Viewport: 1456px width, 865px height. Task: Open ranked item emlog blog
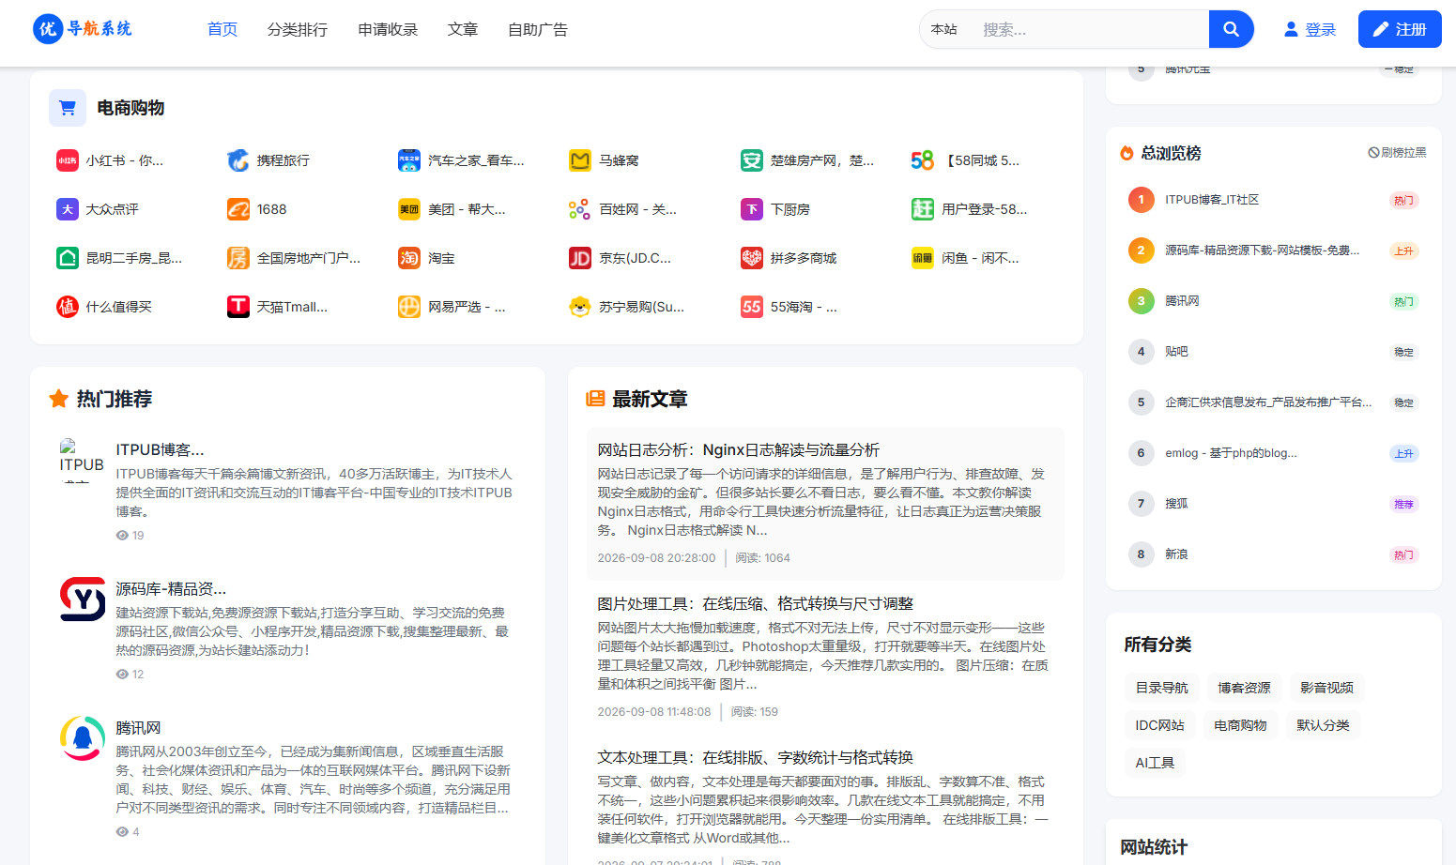[x=1231, y=452]
